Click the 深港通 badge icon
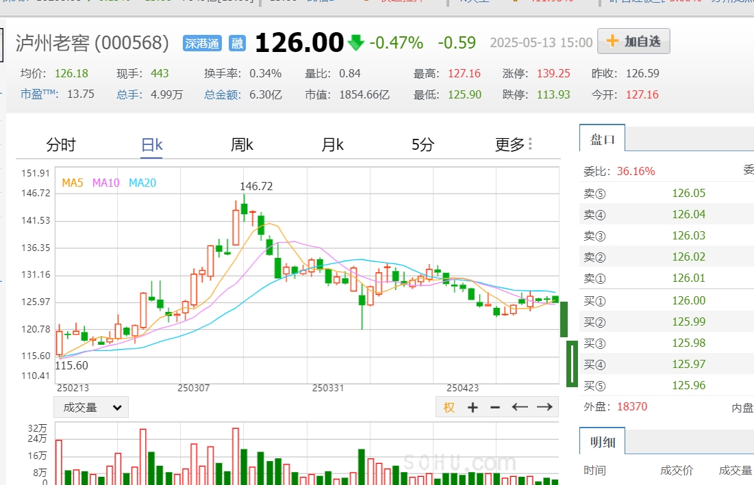The height and width of the screenshot is (485, 754). pos(202,43)
